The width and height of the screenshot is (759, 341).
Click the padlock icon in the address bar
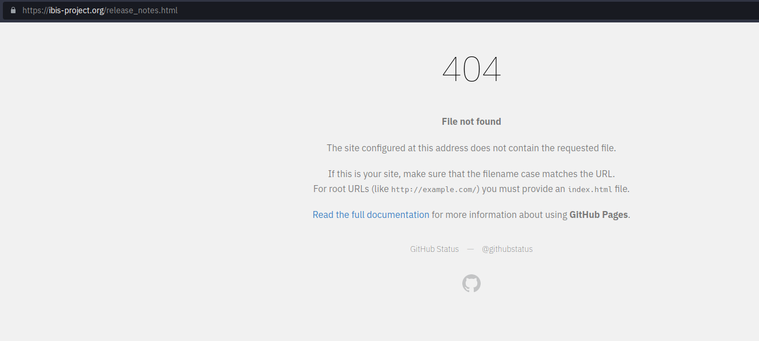tap(13, 10)
